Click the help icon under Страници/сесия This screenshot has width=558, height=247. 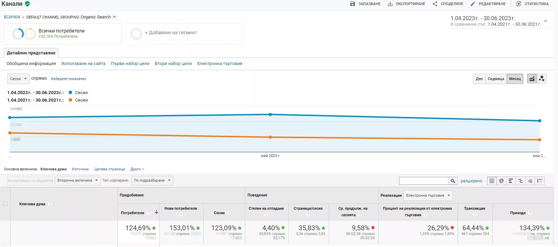308,215
